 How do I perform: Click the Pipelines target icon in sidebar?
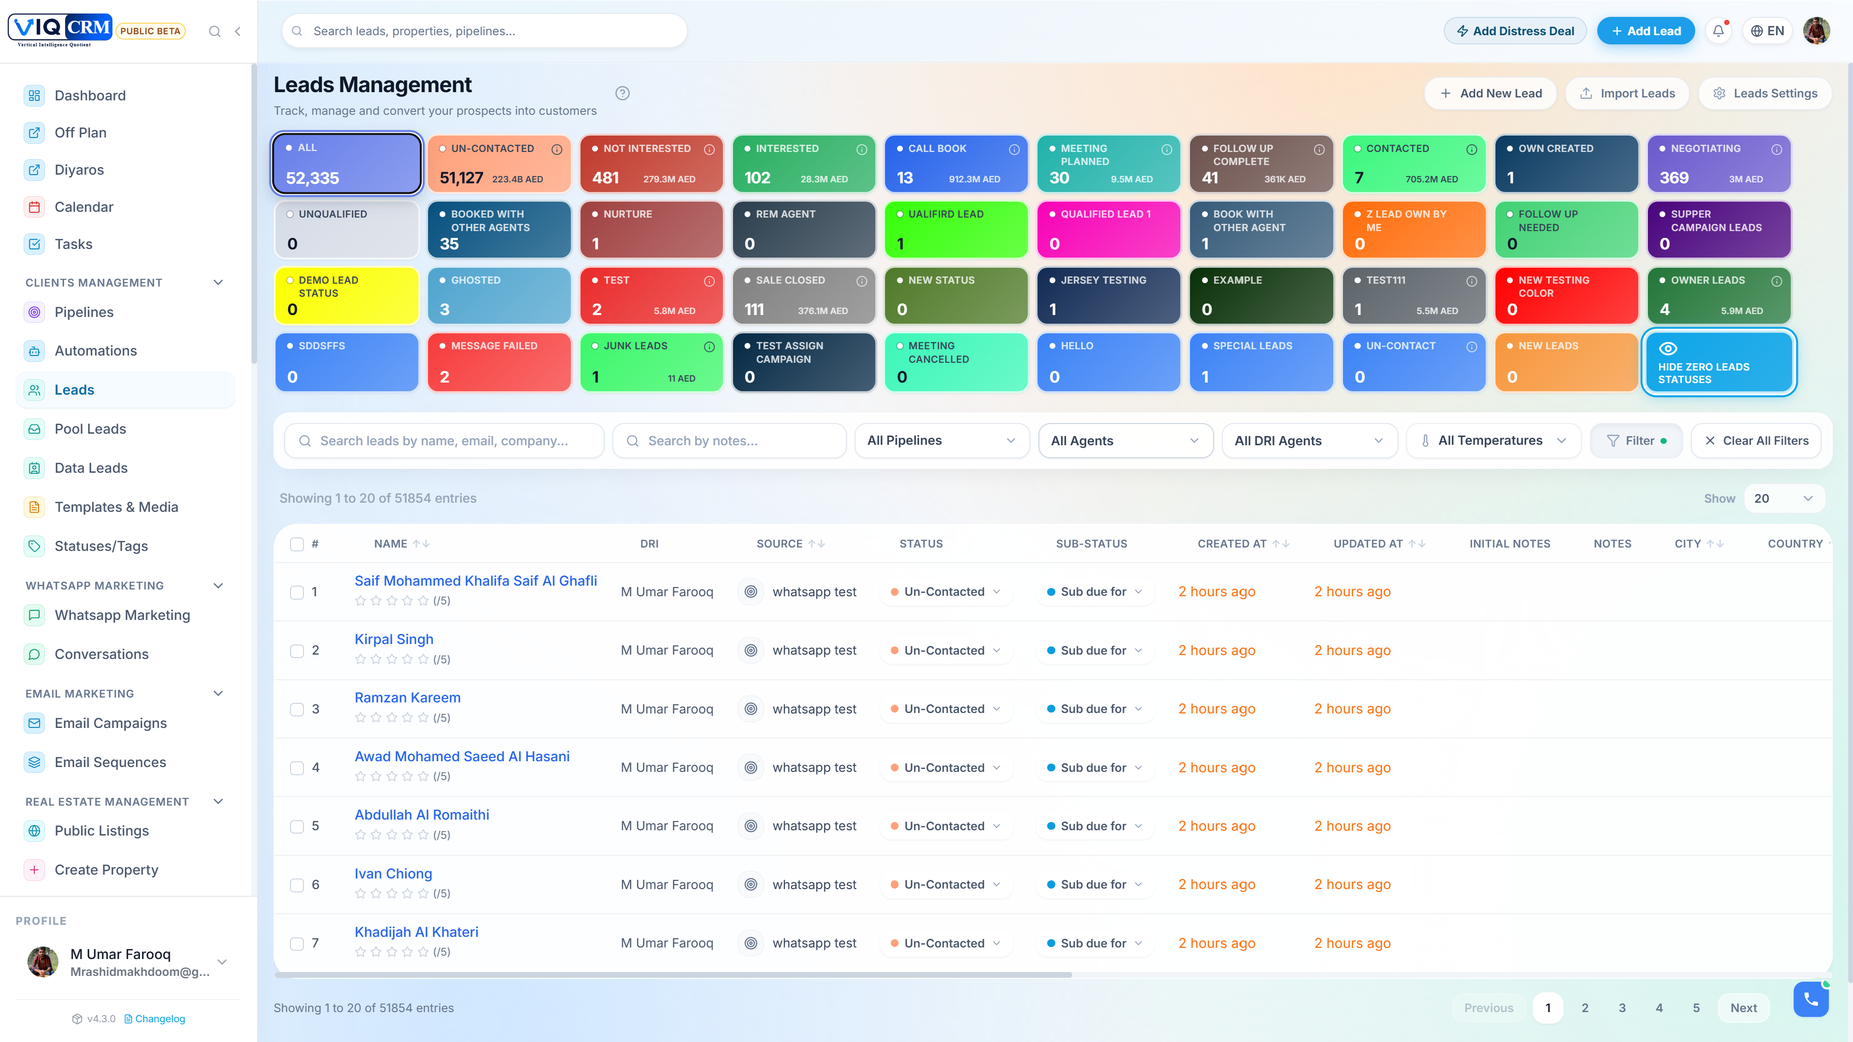pyautogui.click(x=35, y=312)
